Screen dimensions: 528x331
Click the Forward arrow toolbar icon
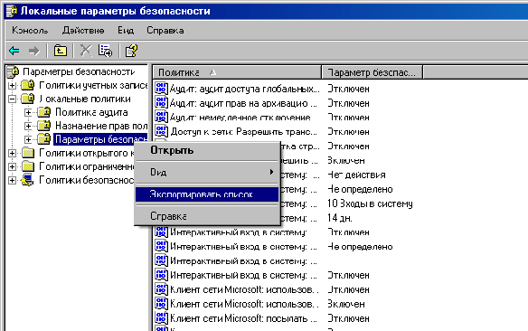pos(34,51)
